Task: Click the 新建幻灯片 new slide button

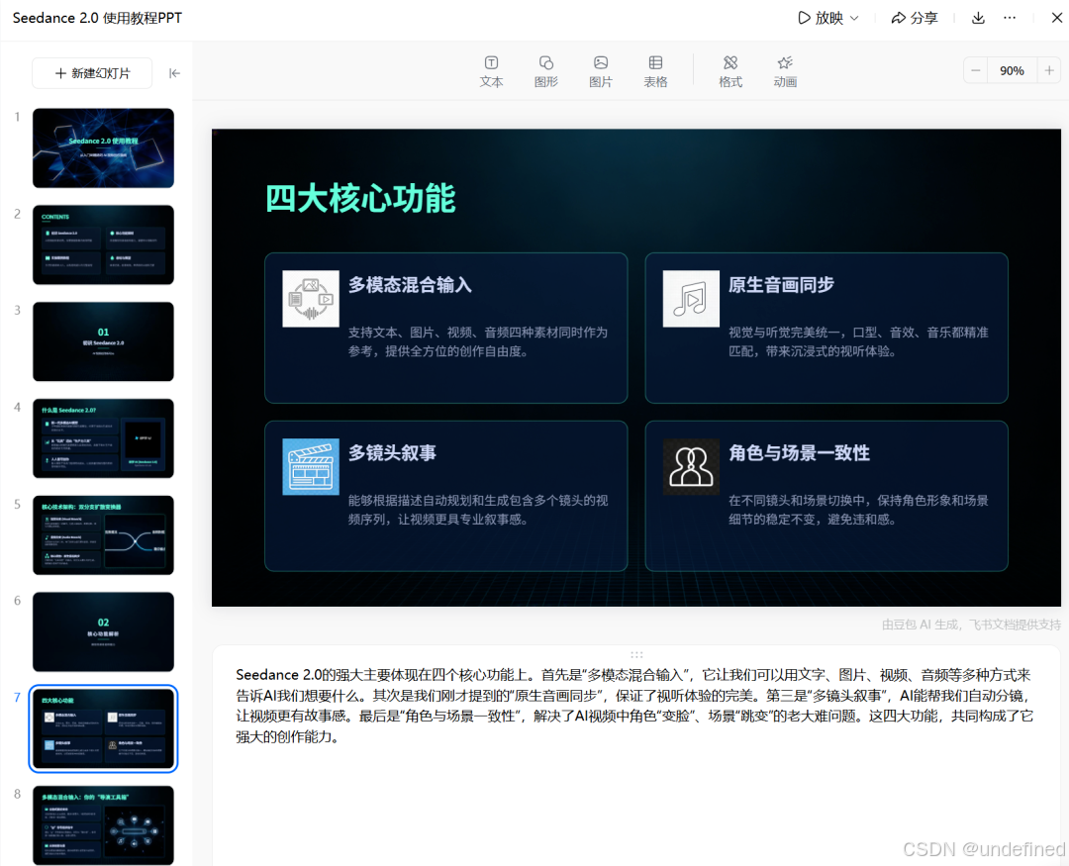Action: [x=92, y=73]
